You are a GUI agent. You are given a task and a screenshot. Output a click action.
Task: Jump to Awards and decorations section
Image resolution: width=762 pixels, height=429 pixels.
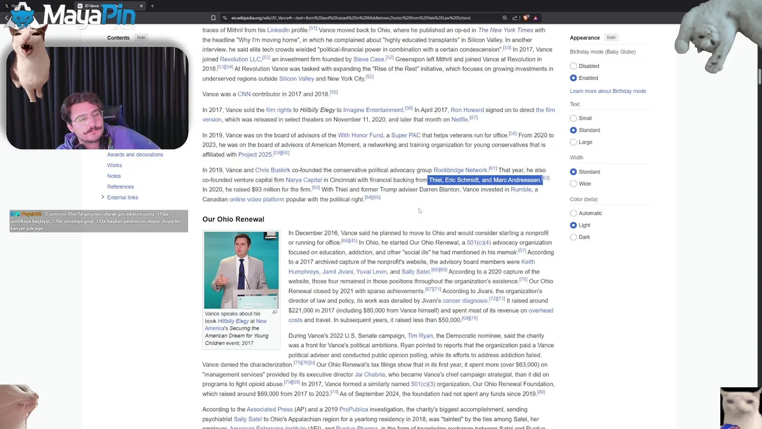click(135, 154)
